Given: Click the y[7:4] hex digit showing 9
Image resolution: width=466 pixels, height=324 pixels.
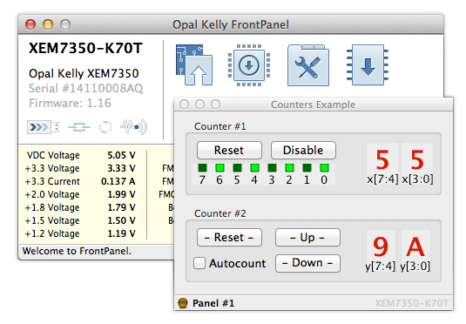Looking at the screenshot, I should (381, 251).
